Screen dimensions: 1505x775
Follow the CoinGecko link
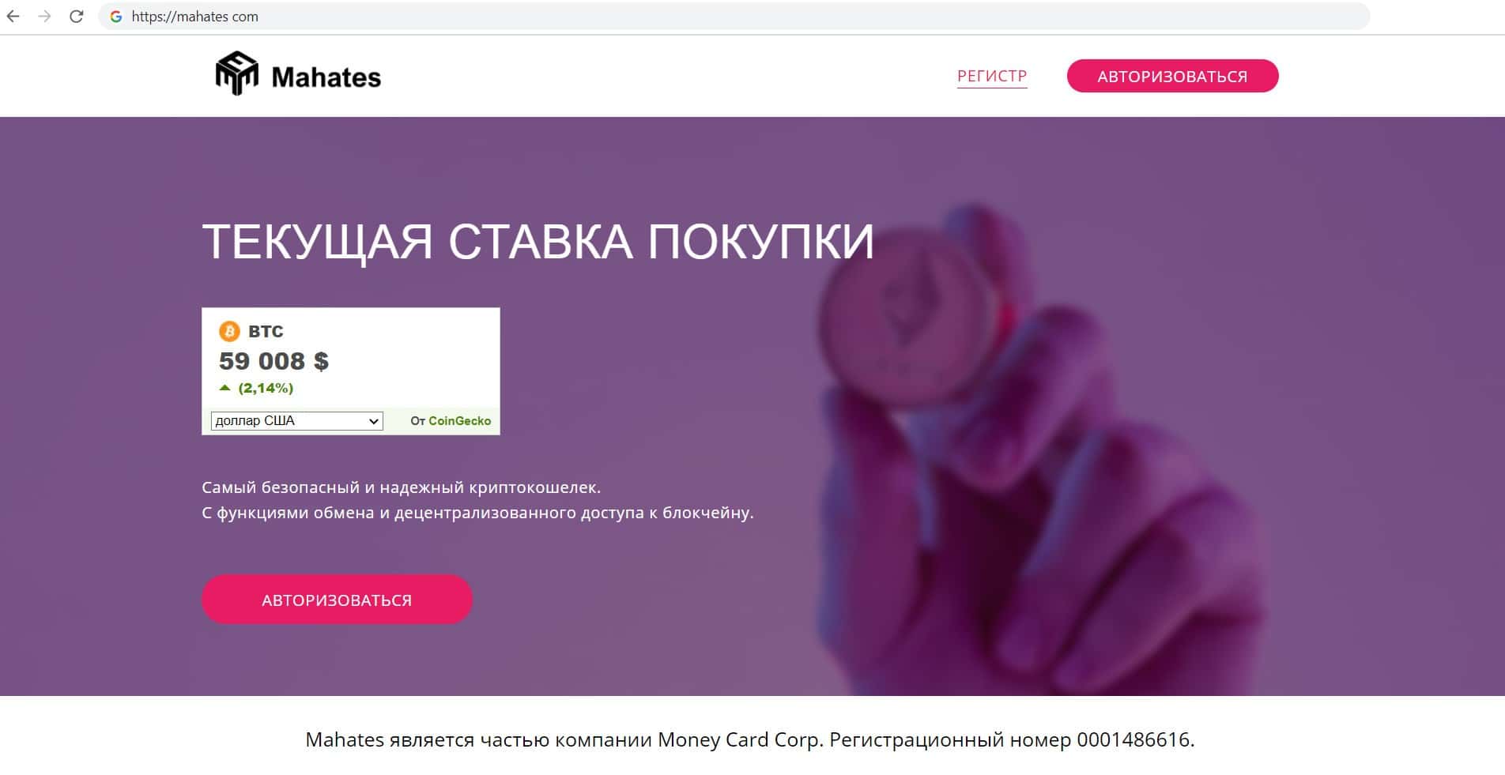tap(459, 421)
